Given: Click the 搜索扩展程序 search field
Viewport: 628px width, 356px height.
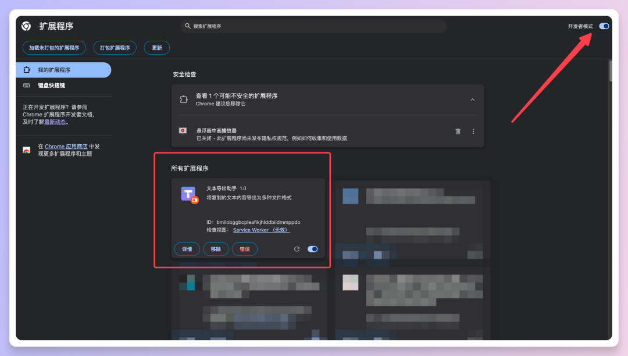Looking at the screenshot, I should pos(313,26).
